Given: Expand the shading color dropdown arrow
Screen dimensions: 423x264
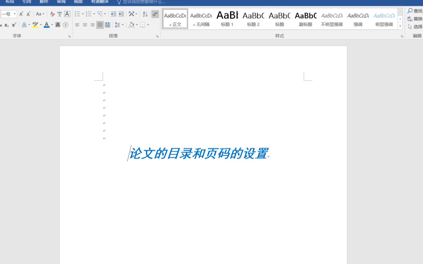Looking at the screenshot, I should click(137, 25).
